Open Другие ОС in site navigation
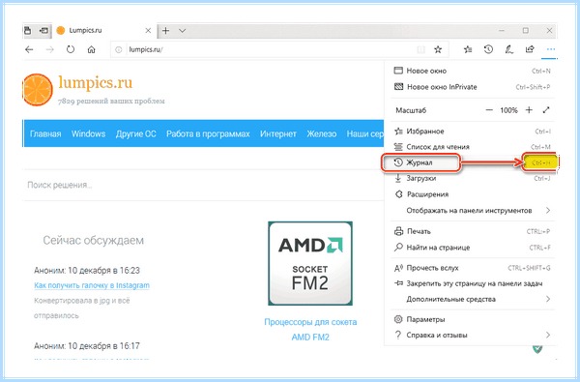This screenshot has width=580, height=382. click(135, 133)
